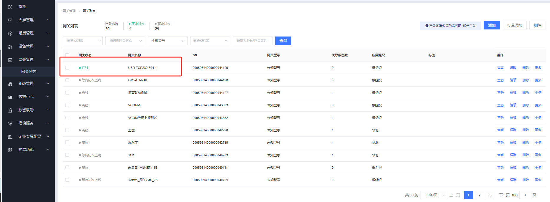This screenshot has width=550, height=202.
Task: Go to page 2 in pagination
Action: point(480,195)
